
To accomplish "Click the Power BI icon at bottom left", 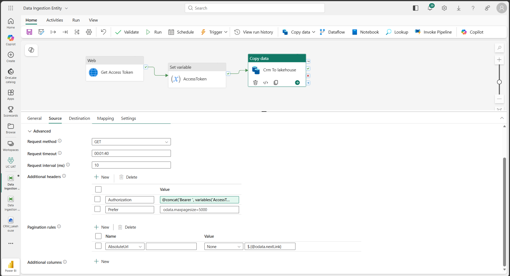I will 11,267.
